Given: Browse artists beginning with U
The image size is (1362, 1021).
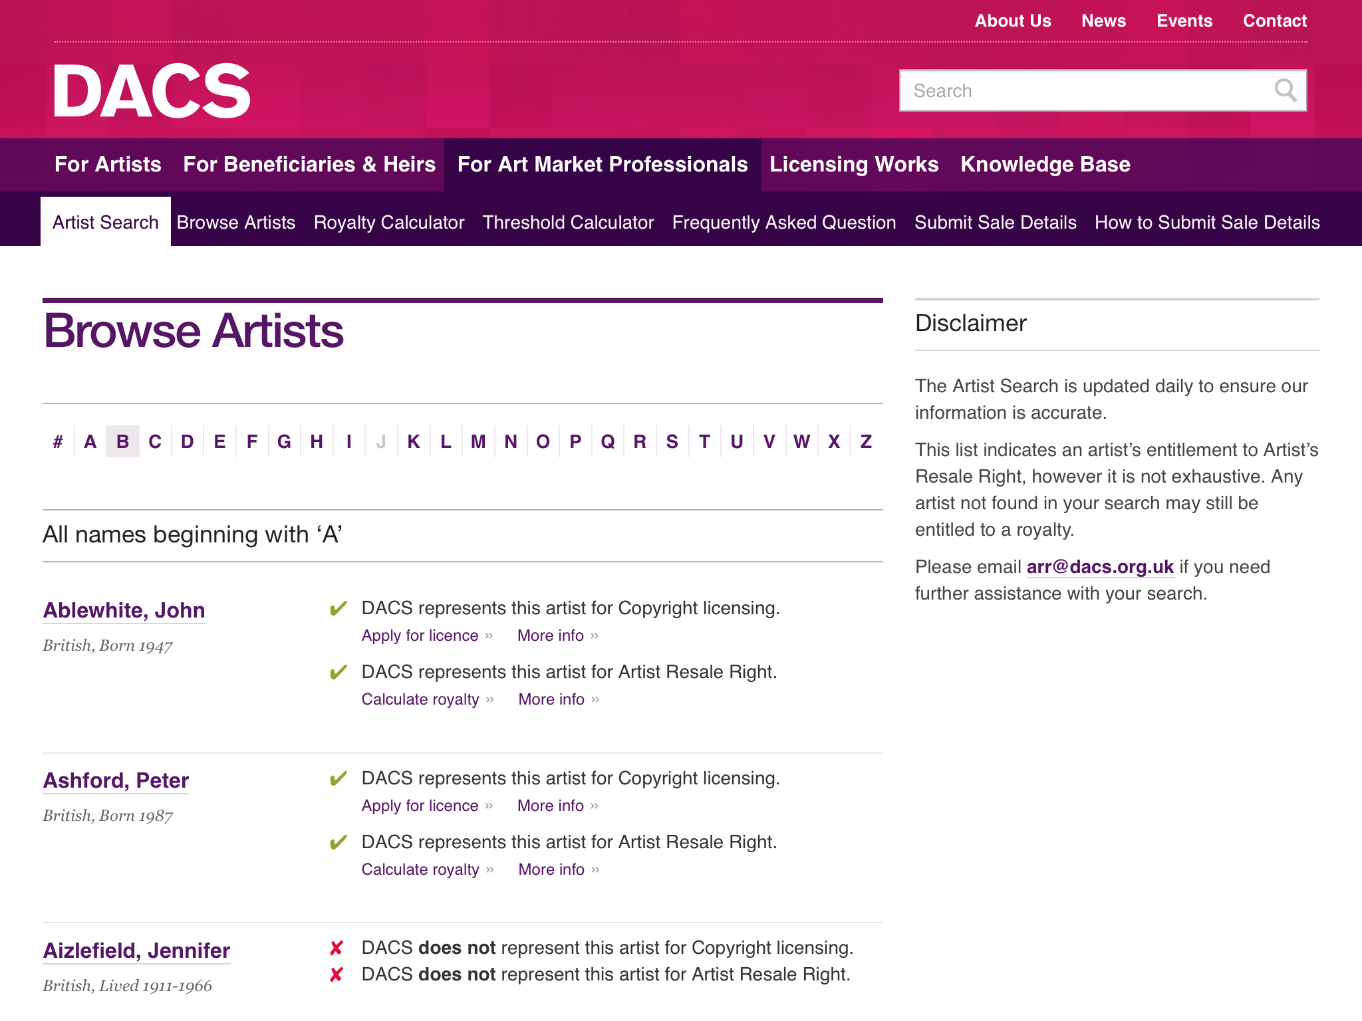Looking at the screenshot, I should tap(737, 441).
